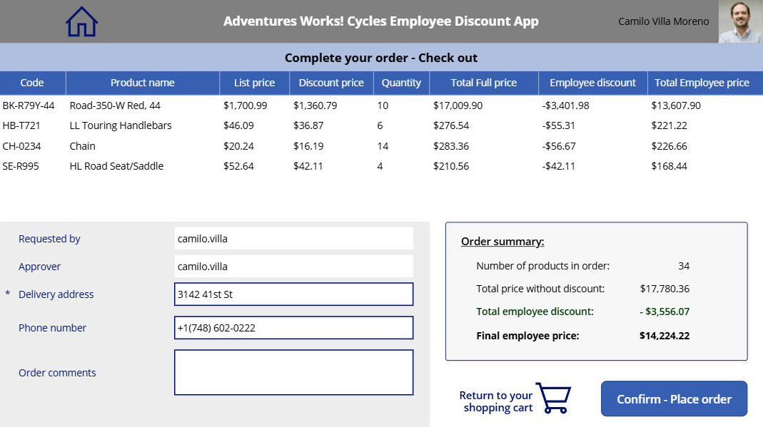Select product code HB-T721
Screen dimensions: 763x427
21,125
